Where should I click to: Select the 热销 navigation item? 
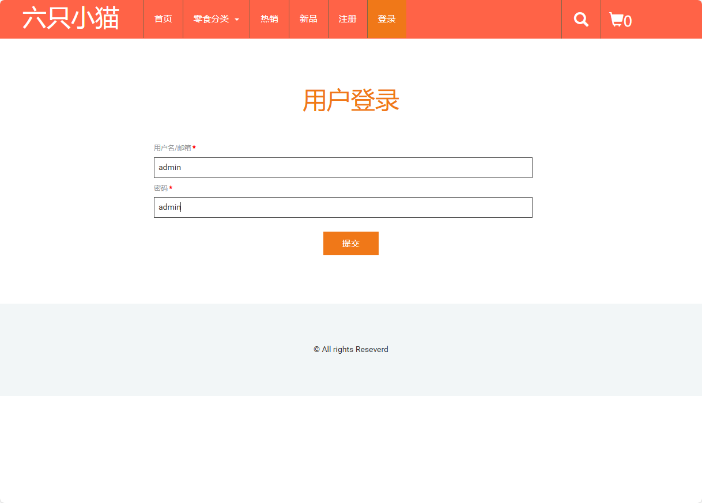[x=269, y=18]
